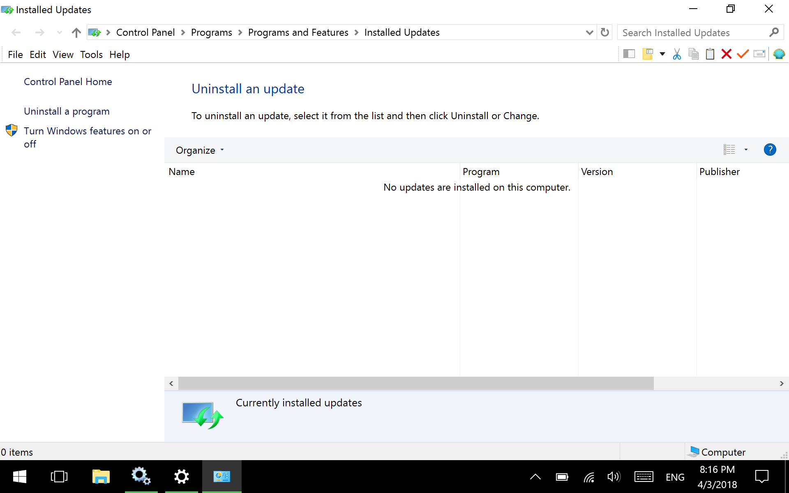Click the email envelope toolbar icon

coord(759,54)
